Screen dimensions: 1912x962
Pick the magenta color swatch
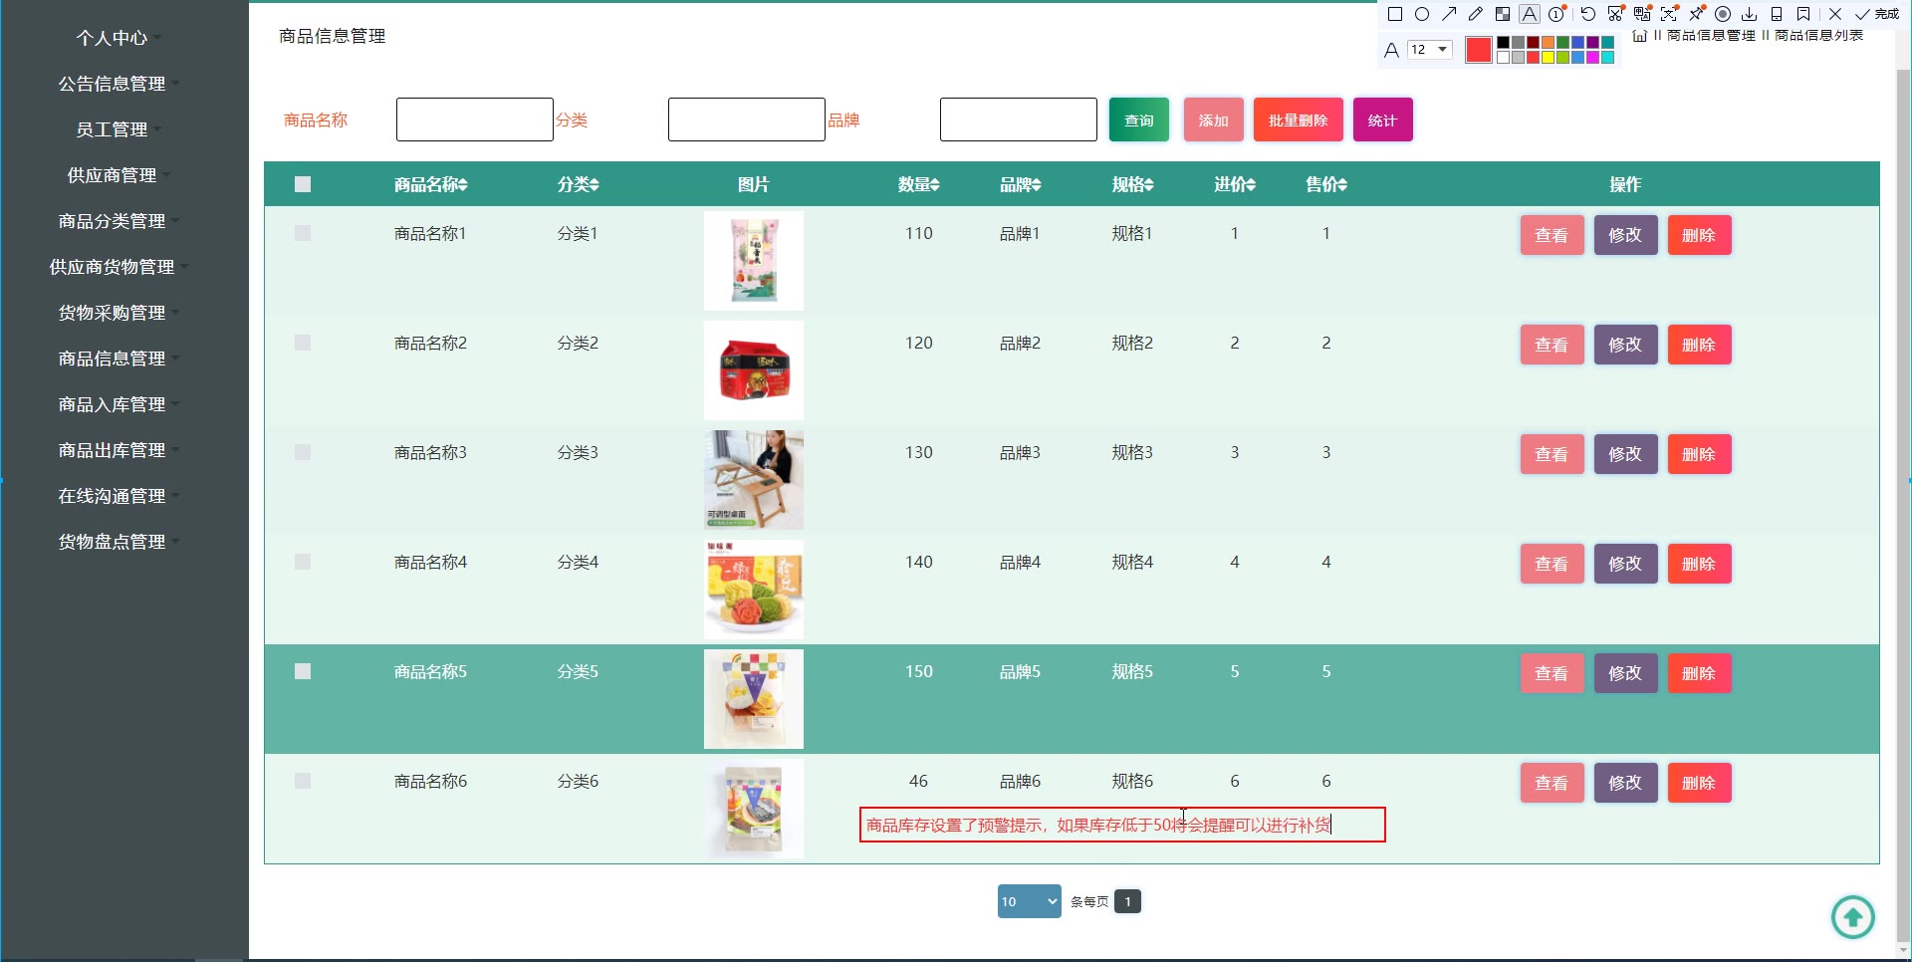[x=1592, y=57]
